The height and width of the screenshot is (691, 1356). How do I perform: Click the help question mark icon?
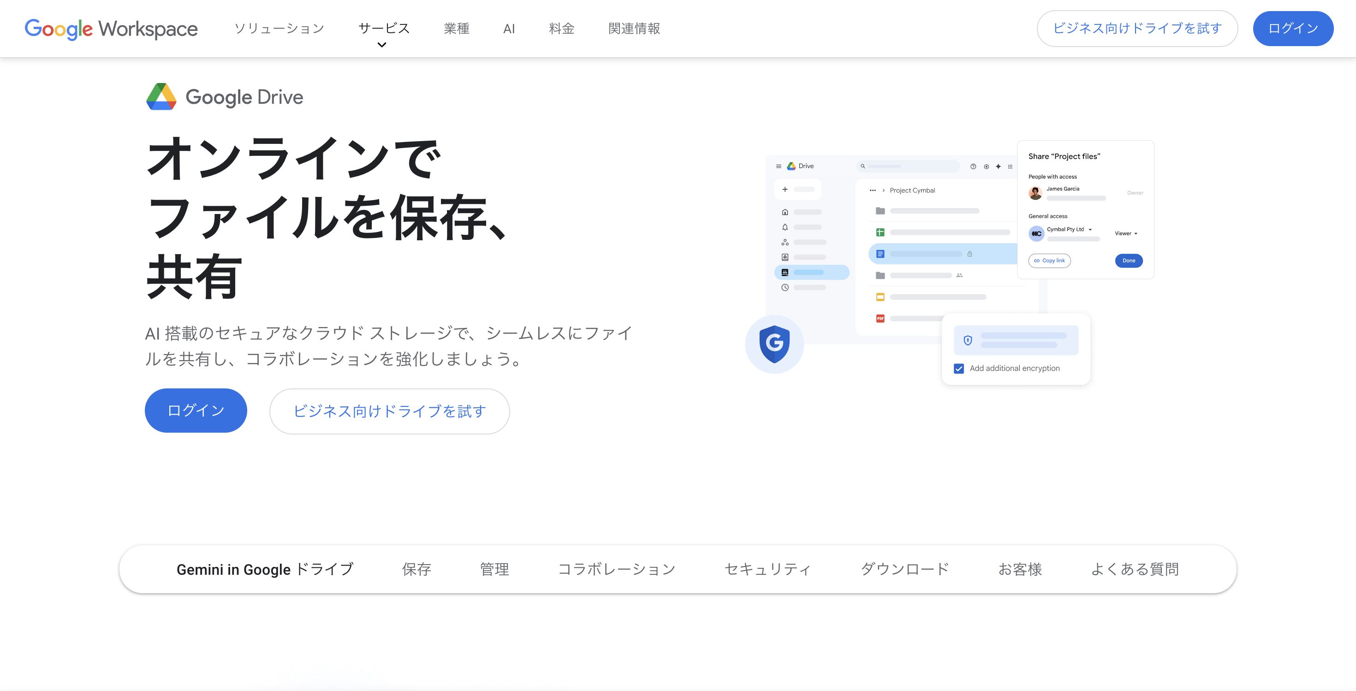[973, 167]
